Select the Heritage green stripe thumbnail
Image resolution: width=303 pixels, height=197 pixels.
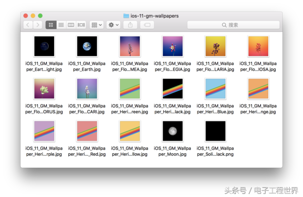click(x=130, y=89)
